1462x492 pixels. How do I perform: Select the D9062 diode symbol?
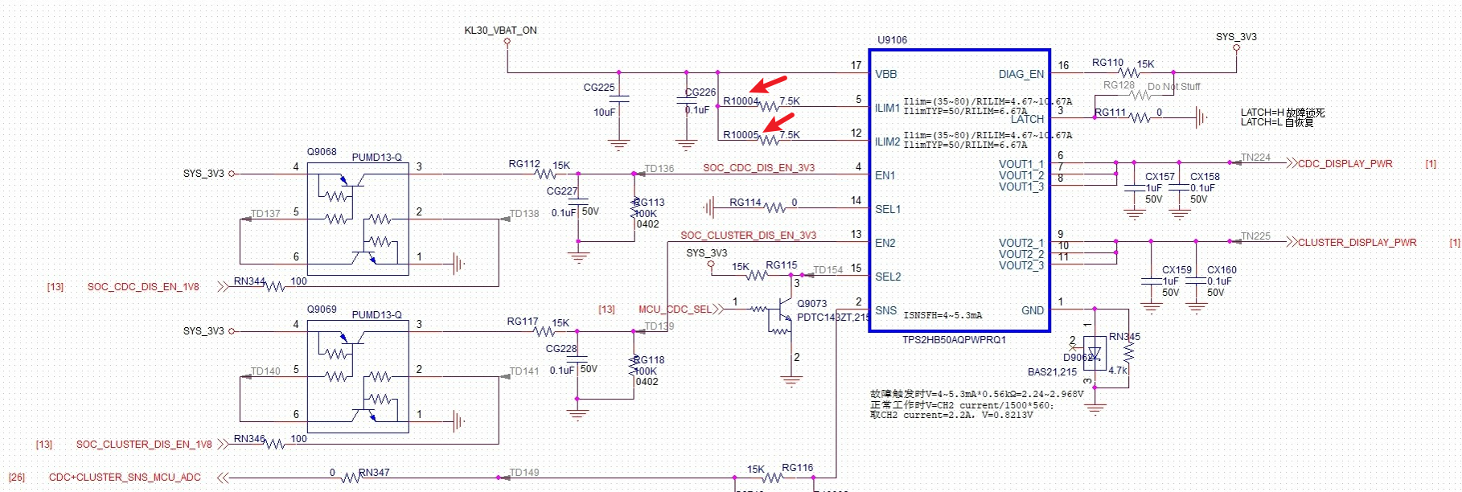coord(1094,353)
